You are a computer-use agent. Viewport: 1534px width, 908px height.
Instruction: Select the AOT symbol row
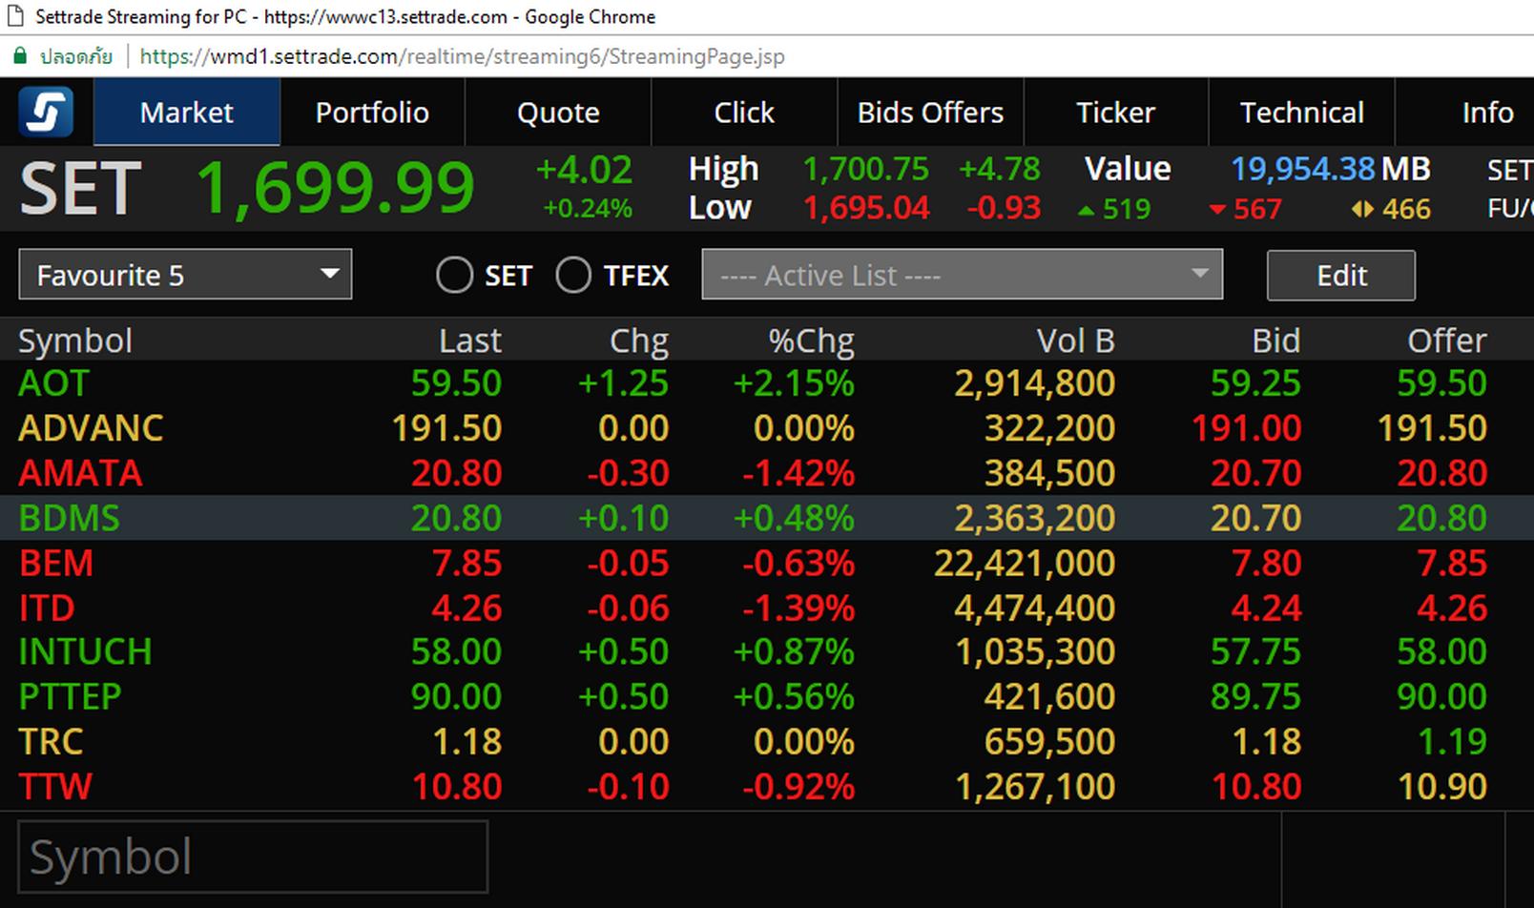click(767, 383)
